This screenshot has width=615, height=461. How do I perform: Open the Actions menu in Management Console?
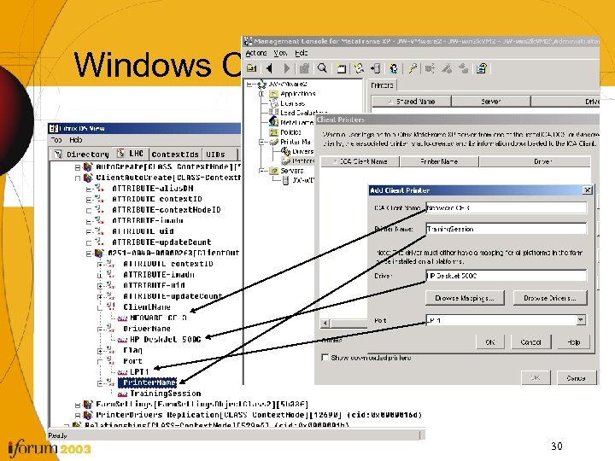pyautogui.click(x=256, y=53)
